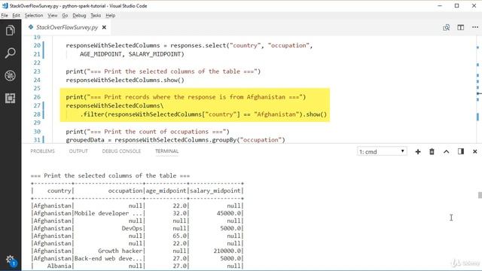Close the terminal panel
Image resolution: width=482 pixels, height=271 pixels.
(475, 151)
